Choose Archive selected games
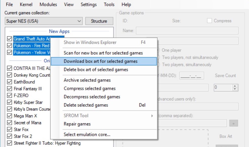 (x=104, y=80)
